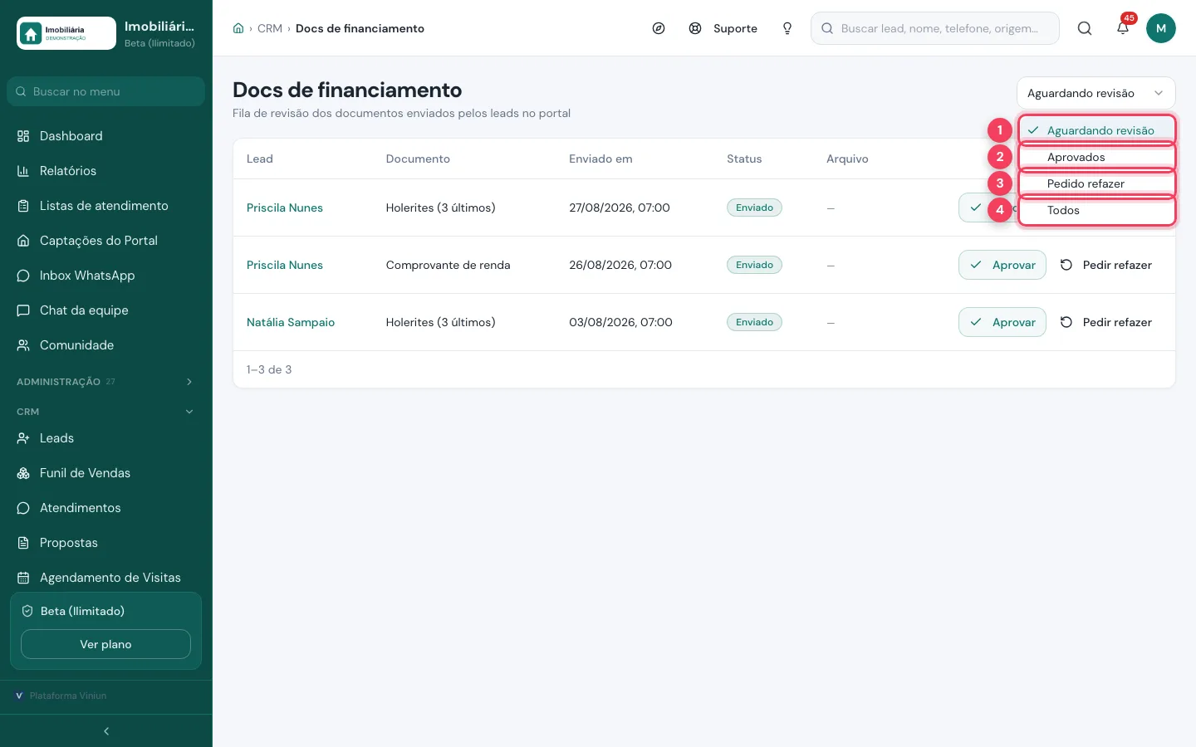Request redo for Comprovante de renda
The width and height of the screenshot is (1196, 747).
tap(1106, 265)
